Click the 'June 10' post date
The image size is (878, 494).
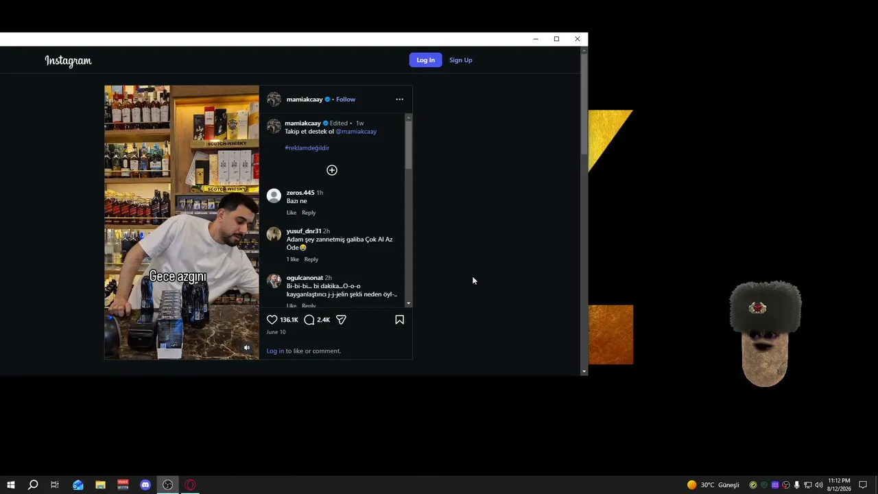(276, 332)
